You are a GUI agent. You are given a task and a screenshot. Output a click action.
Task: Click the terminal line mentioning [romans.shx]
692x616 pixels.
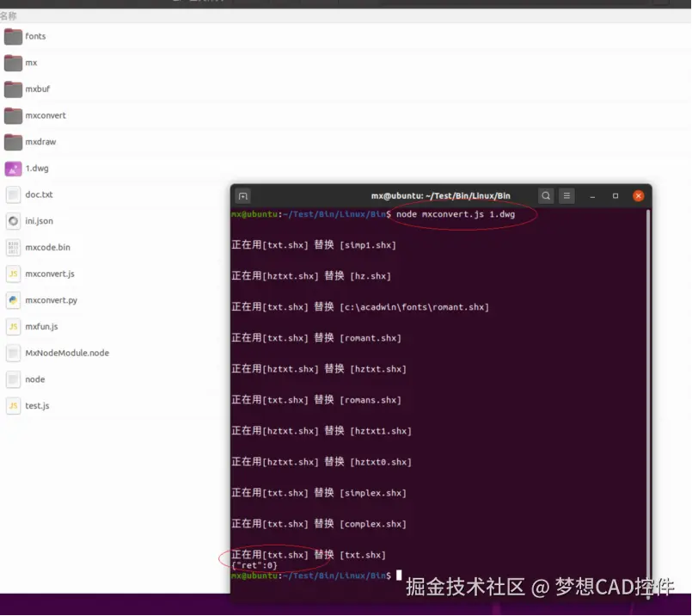316,400
